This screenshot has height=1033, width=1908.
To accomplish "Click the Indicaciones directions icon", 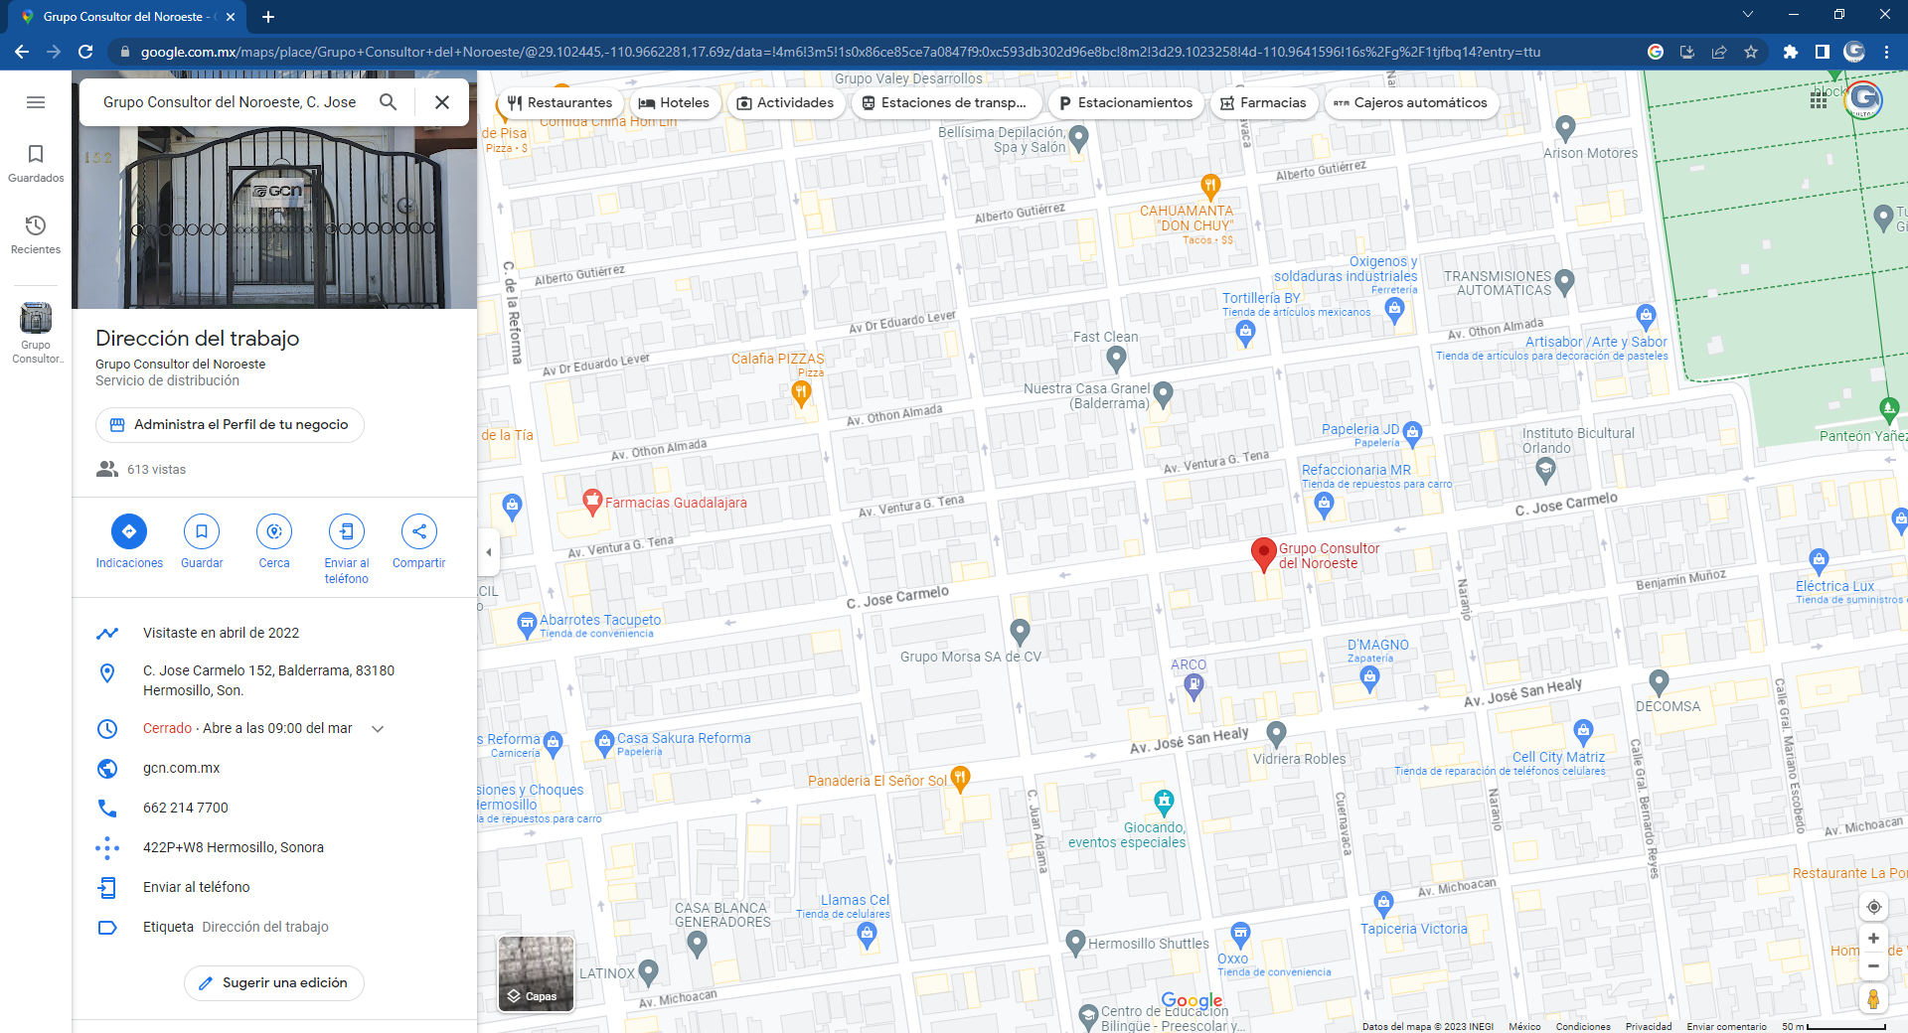I will 129,531.
